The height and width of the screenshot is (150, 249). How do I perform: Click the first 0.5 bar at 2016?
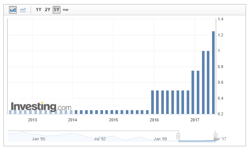(x=152, y=102)
